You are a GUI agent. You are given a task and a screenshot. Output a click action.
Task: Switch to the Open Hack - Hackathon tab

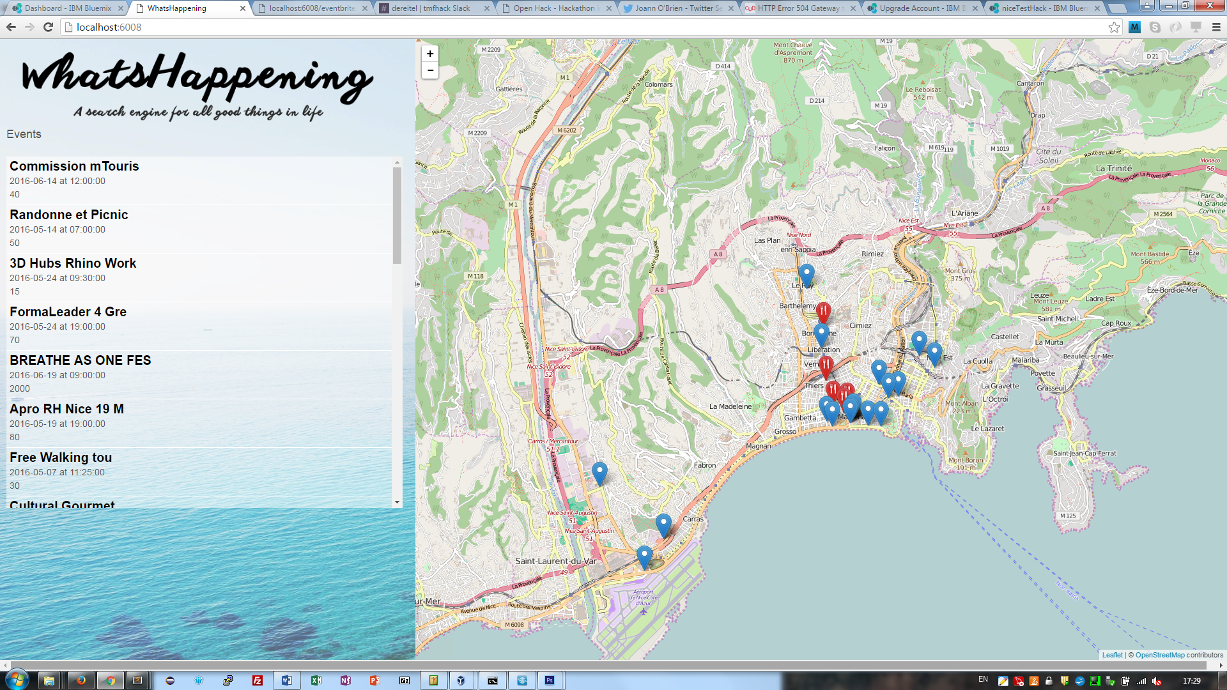[x=553, y=8]
